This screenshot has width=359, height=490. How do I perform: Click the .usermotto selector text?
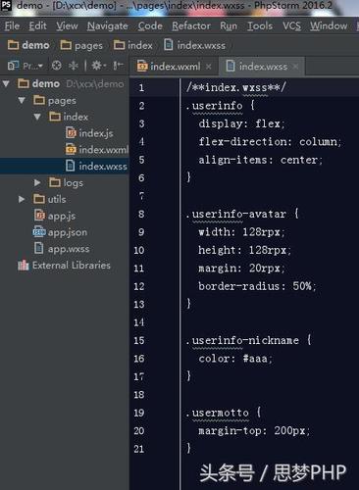217,413
